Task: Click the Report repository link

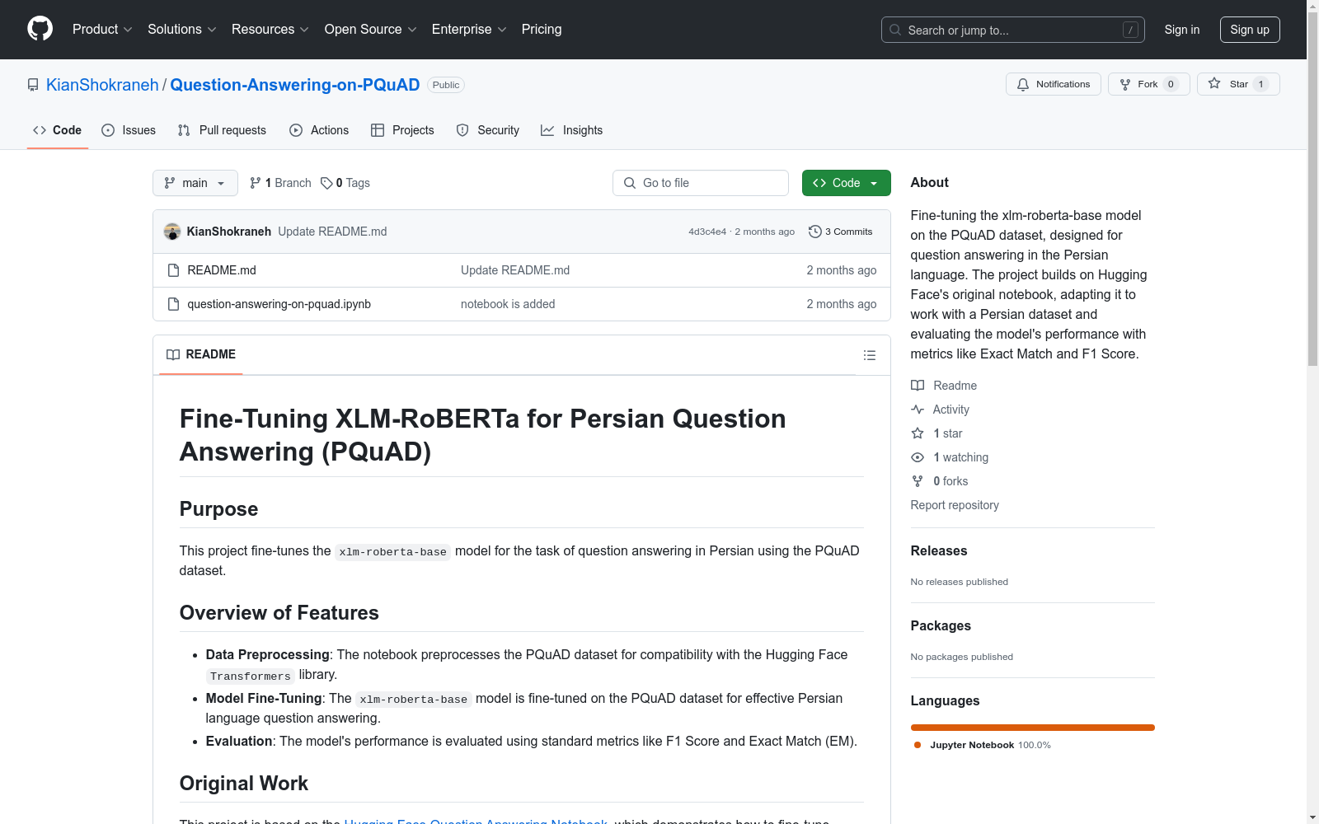Action: point(955,505)
